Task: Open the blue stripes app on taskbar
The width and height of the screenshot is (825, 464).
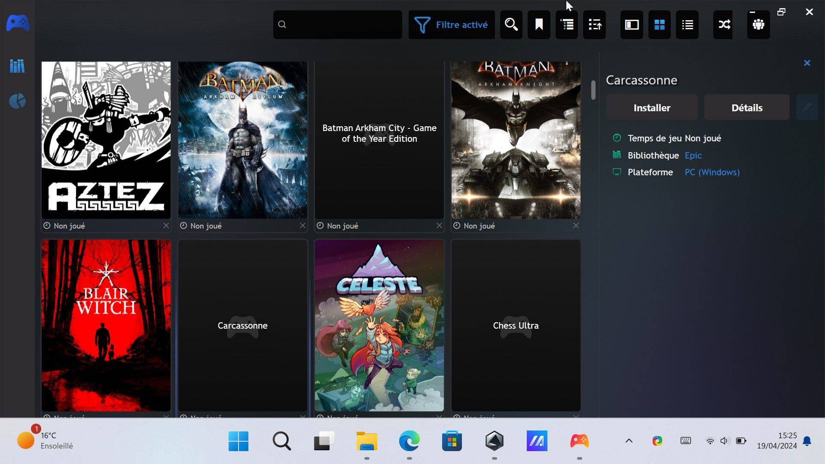Action: [537, 441]
